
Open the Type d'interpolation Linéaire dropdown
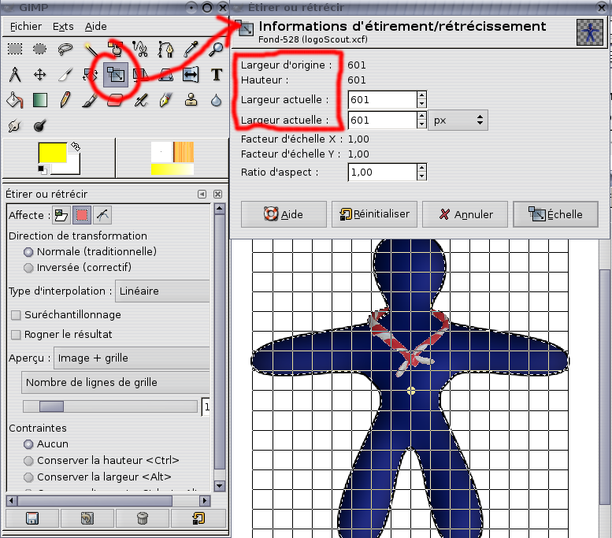click(162, 291)
